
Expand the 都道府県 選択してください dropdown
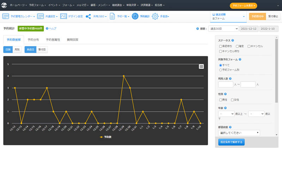pyautogui.click(x=239, y=133)
